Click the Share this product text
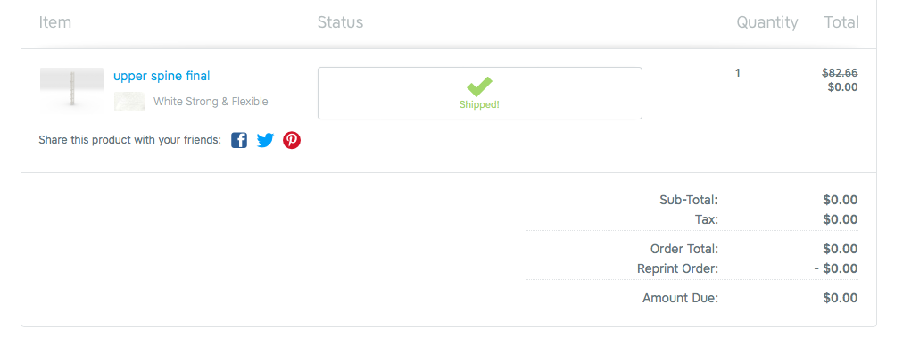Image resolution: width=903 pixels, height=346 pixels. pyautogui.click(x=130, y=140)
